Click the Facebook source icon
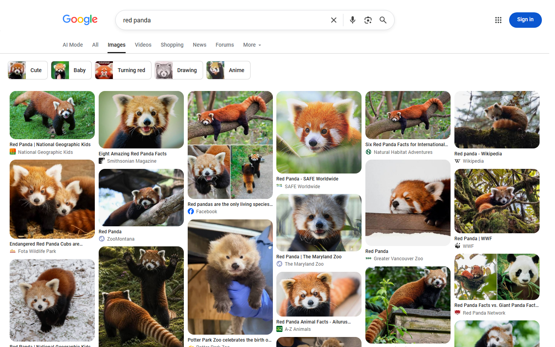Image resolution: width=555 pixels, height=347 pixels. [x=191, y=211]
